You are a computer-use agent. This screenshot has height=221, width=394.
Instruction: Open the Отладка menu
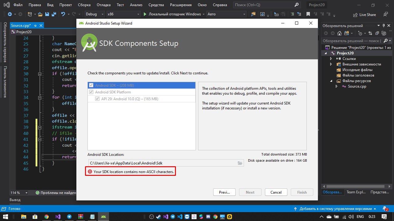coord(104,5)
